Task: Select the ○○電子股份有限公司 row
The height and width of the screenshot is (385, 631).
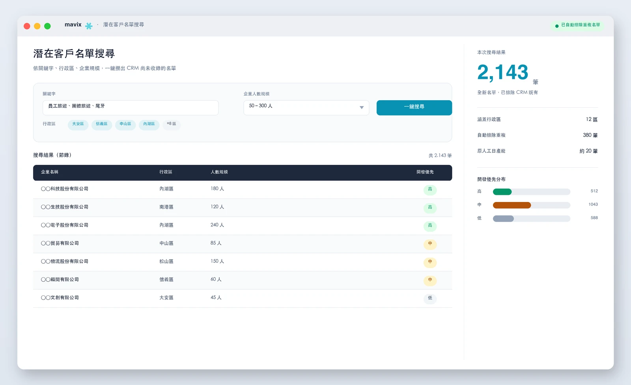Action: tap(243, 226)
